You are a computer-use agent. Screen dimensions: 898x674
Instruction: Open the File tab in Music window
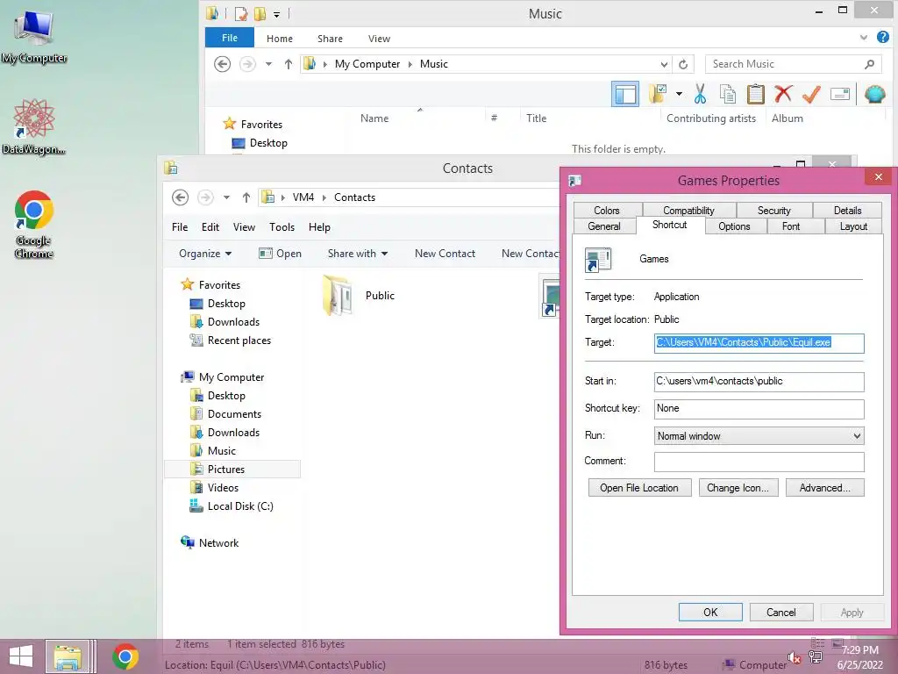click(x=230, y=38)
